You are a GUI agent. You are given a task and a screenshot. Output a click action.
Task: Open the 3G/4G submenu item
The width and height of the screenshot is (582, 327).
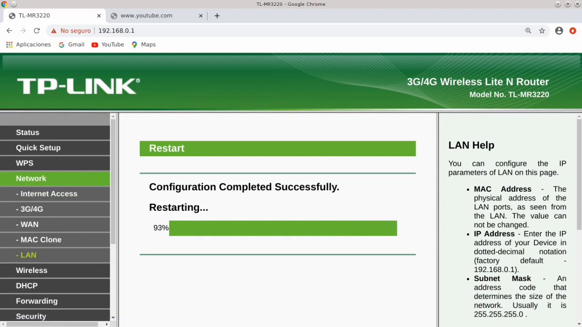[x=55, y=209]
